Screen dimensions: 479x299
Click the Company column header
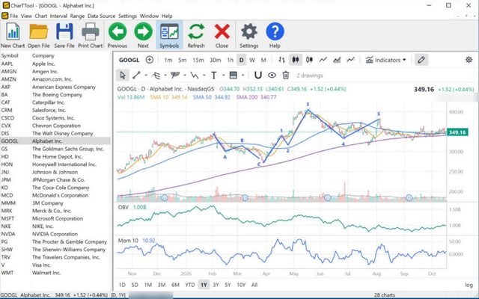pyautogui.click(x=43, y=55)
